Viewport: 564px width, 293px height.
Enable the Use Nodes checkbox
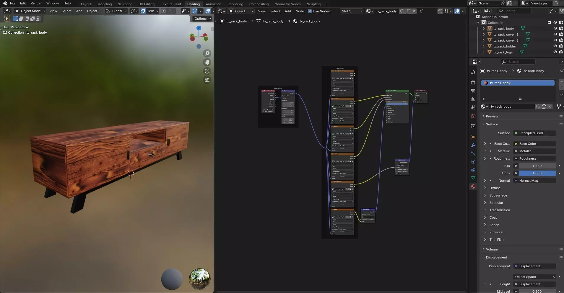coord(310,11)
